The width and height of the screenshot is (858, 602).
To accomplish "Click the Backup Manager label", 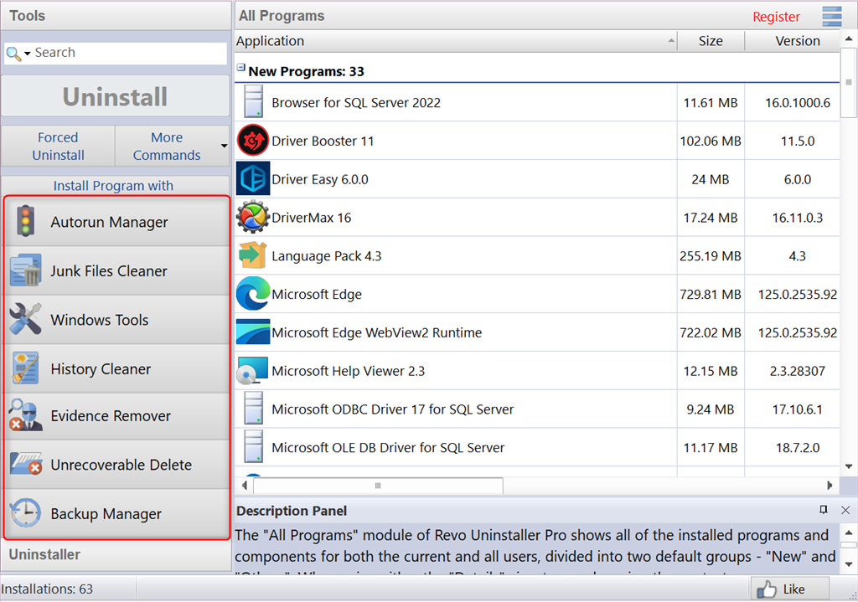I will (x=106, y=514).
